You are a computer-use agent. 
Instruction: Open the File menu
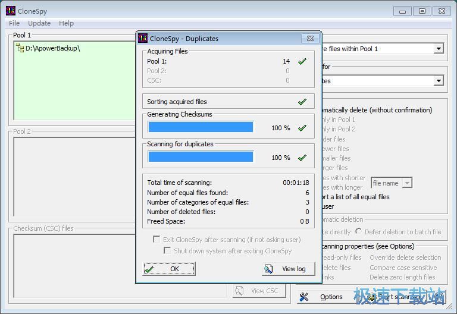point(14,23)
